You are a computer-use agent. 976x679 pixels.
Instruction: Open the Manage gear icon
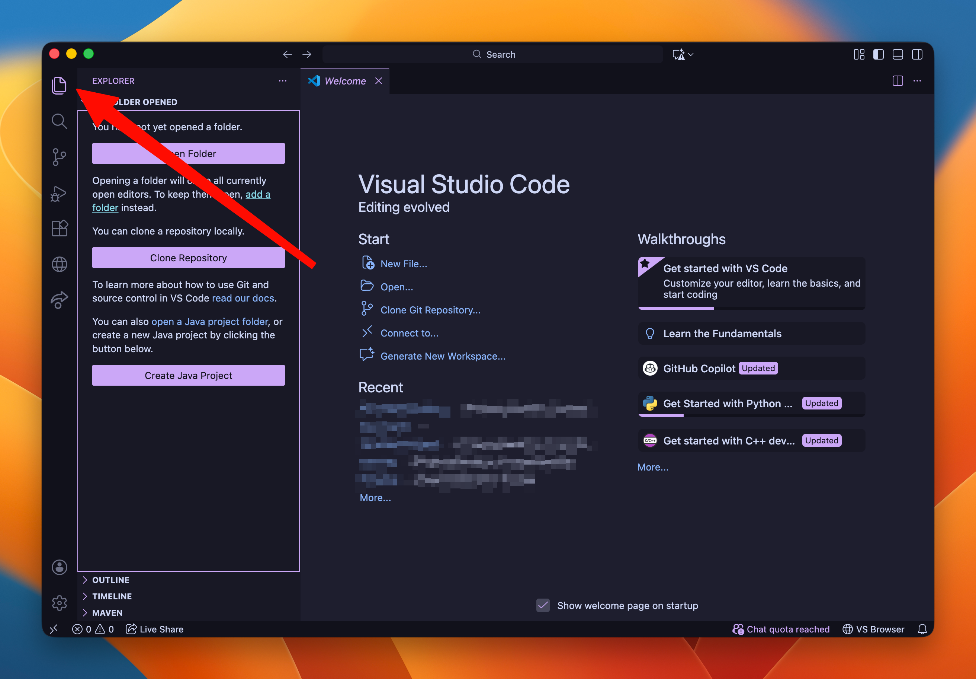coord(59,603)
